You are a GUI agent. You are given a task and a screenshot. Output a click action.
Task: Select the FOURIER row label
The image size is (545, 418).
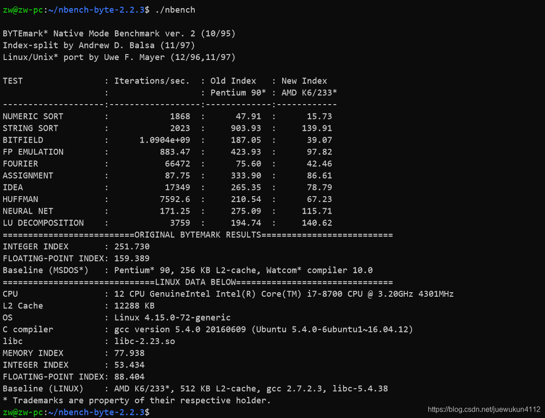[20, 164]
